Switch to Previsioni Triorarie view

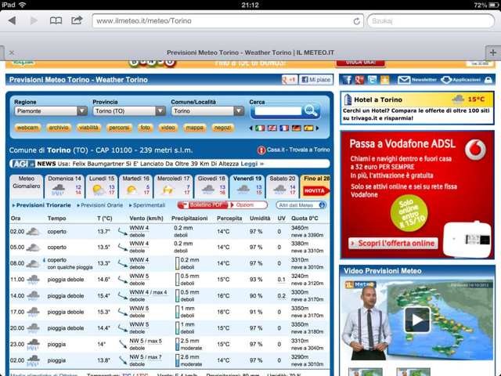coord(41,205)
